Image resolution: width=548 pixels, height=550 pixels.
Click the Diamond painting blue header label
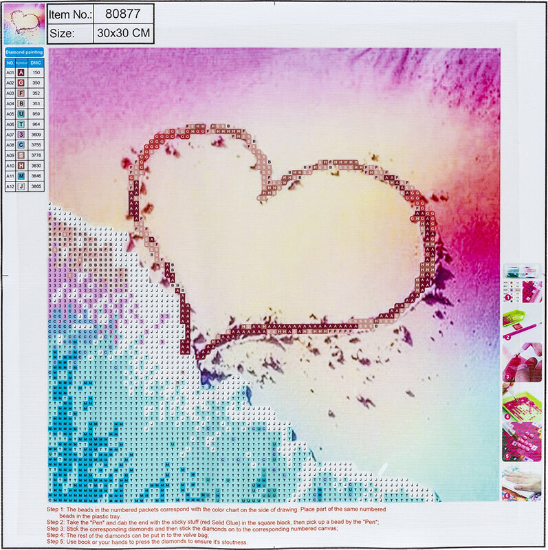[x=24, y=52]
